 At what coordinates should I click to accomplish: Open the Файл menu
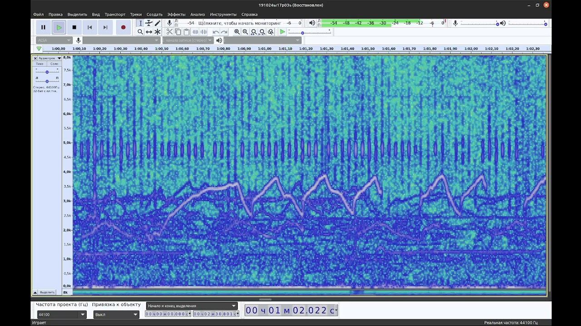click(38, 14)
